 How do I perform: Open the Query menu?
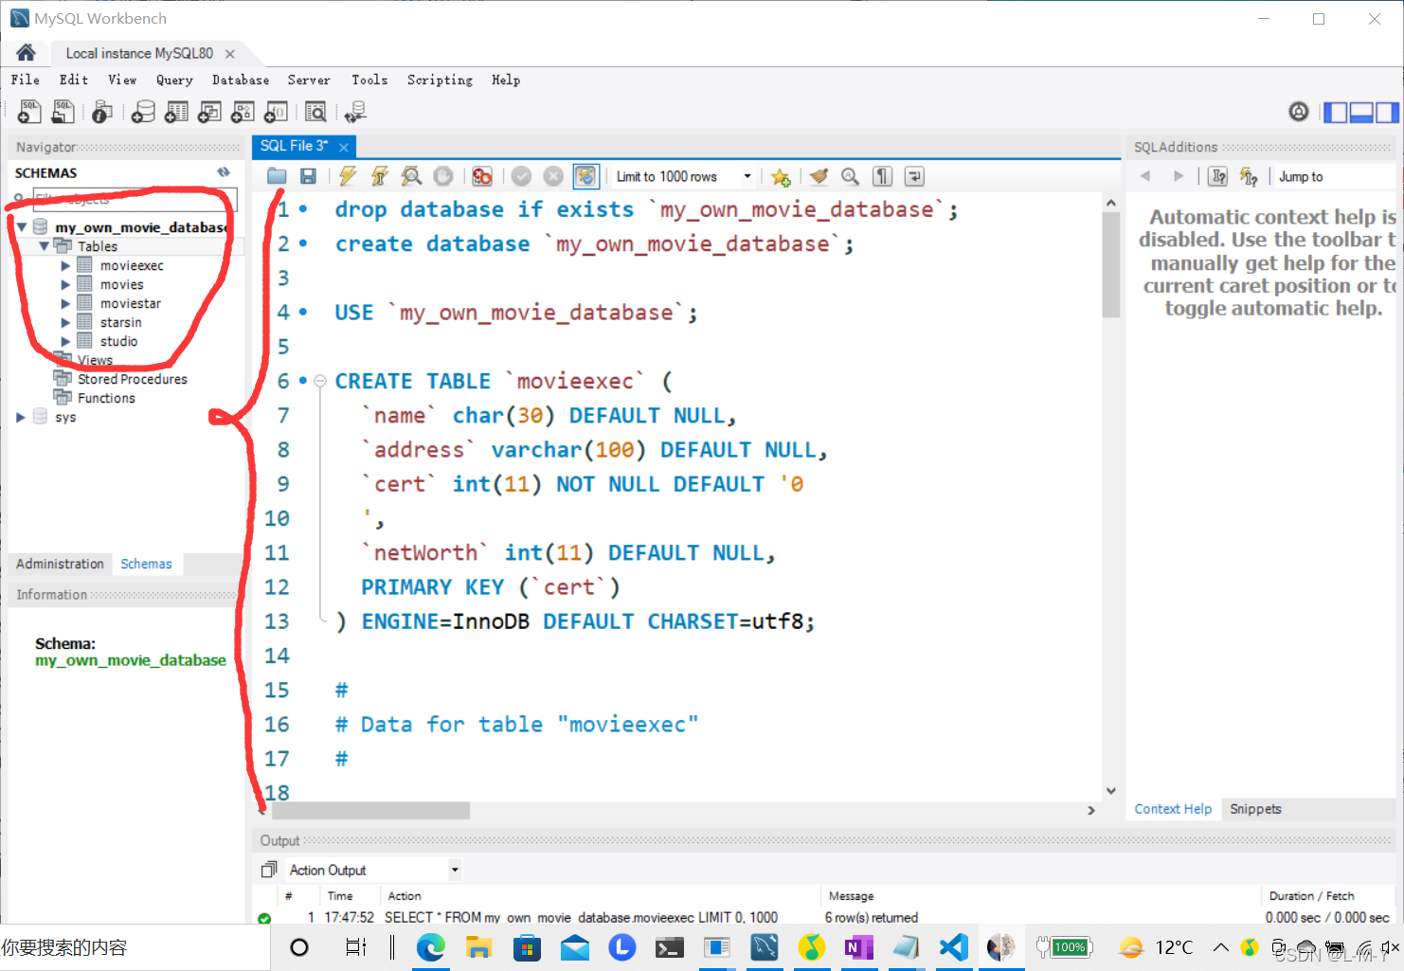(174, 81)
